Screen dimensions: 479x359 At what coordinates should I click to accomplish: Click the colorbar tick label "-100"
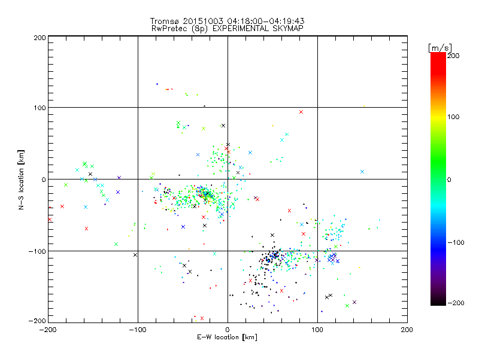pos(456,243)
